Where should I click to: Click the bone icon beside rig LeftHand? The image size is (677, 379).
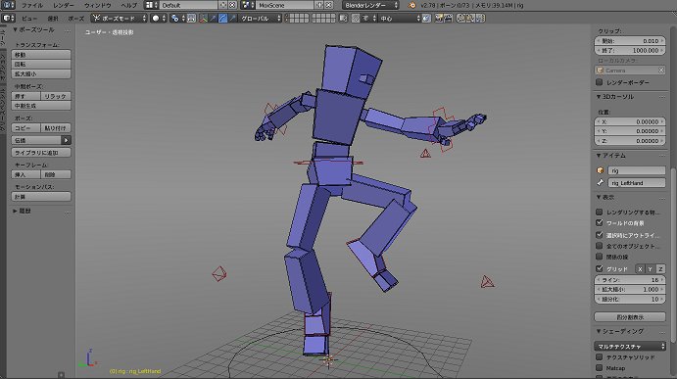coord(601,182)
